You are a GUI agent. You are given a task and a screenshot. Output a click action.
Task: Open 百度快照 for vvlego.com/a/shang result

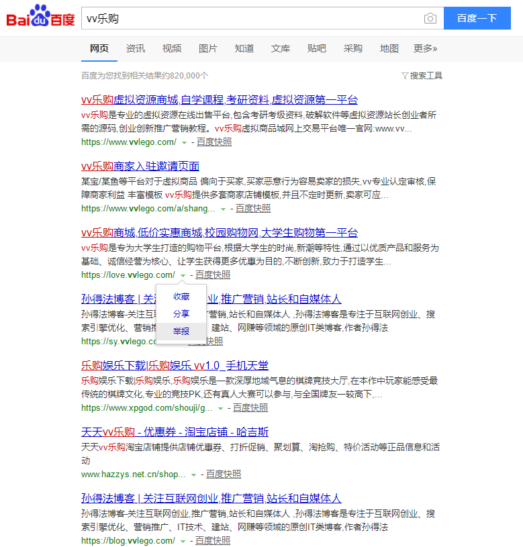point(253,209)
